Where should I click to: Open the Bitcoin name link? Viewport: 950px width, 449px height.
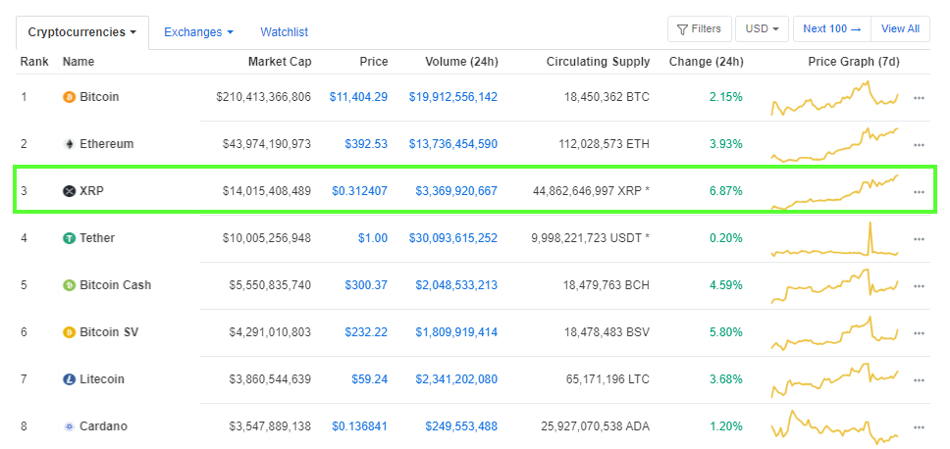99,97
